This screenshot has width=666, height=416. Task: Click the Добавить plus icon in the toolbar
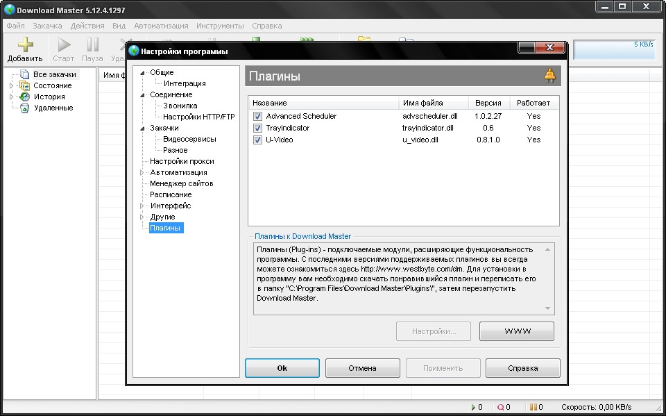pyautogui.click(x=25, y=44)
